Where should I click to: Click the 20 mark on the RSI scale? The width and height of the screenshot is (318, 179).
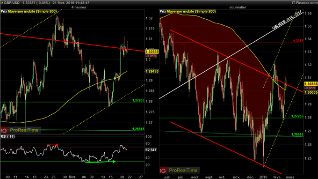(148, 165)
